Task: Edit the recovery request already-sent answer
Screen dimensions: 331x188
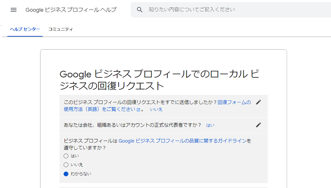Action: click(258, 102)
